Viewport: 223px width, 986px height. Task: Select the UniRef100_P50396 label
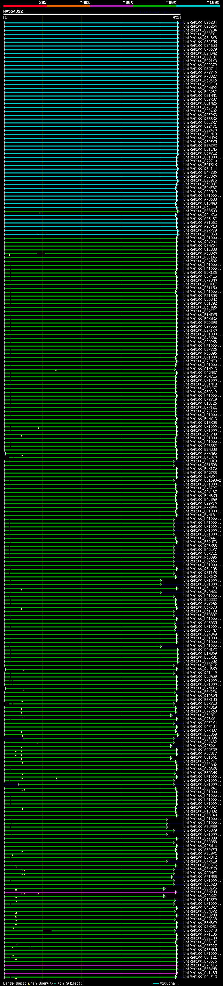pyautogui.click(x=200, y=353)
